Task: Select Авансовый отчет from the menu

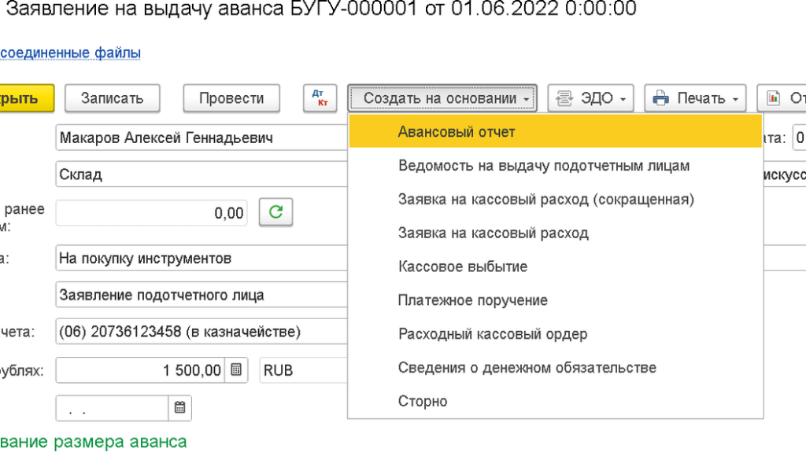Action: (457, 132)
